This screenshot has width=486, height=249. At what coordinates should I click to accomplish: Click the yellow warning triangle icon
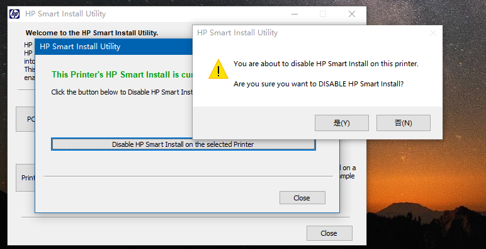click(x=218, y=69)
